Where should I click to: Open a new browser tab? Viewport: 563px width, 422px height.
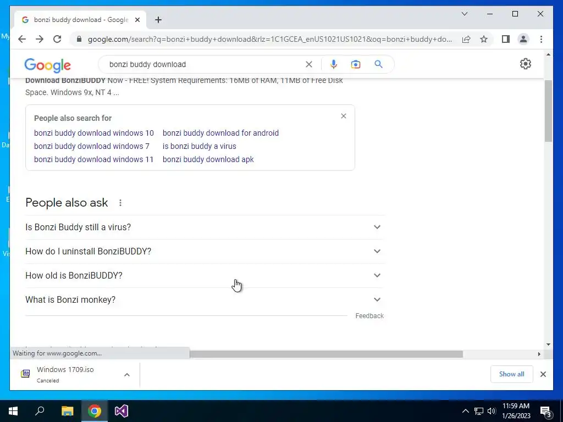(158, 20)
